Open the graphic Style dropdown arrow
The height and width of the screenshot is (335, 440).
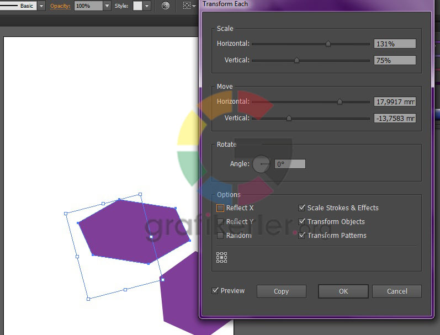(x=147, y=6)
